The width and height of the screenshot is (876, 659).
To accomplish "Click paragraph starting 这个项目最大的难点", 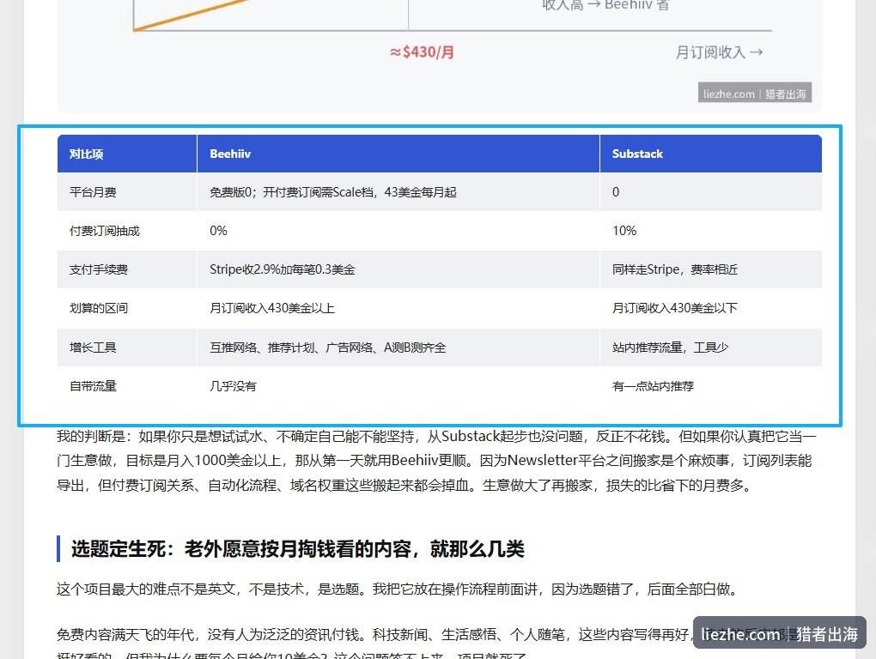I will tap(398, 589).
